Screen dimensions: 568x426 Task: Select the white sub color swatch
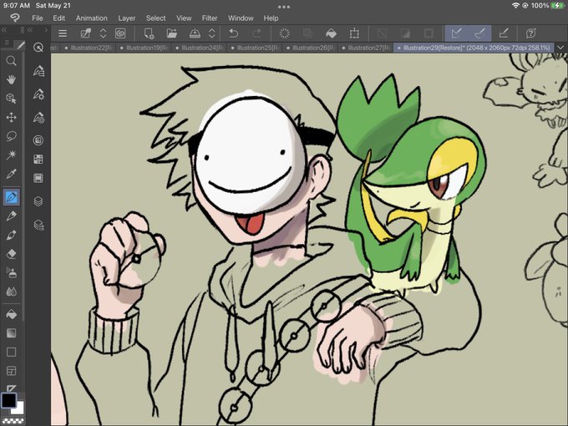(x=19, y=408)
